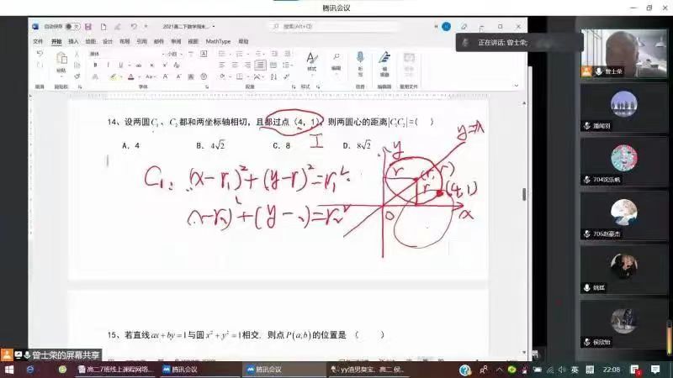
Task: Apply Bold formatting with B icon
Action: click(95, 65)
